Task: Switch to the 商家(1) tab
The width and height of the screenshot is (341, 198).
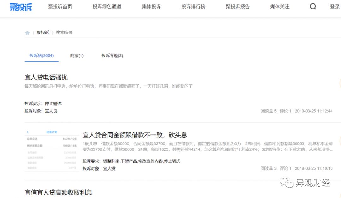Action: 77,56
